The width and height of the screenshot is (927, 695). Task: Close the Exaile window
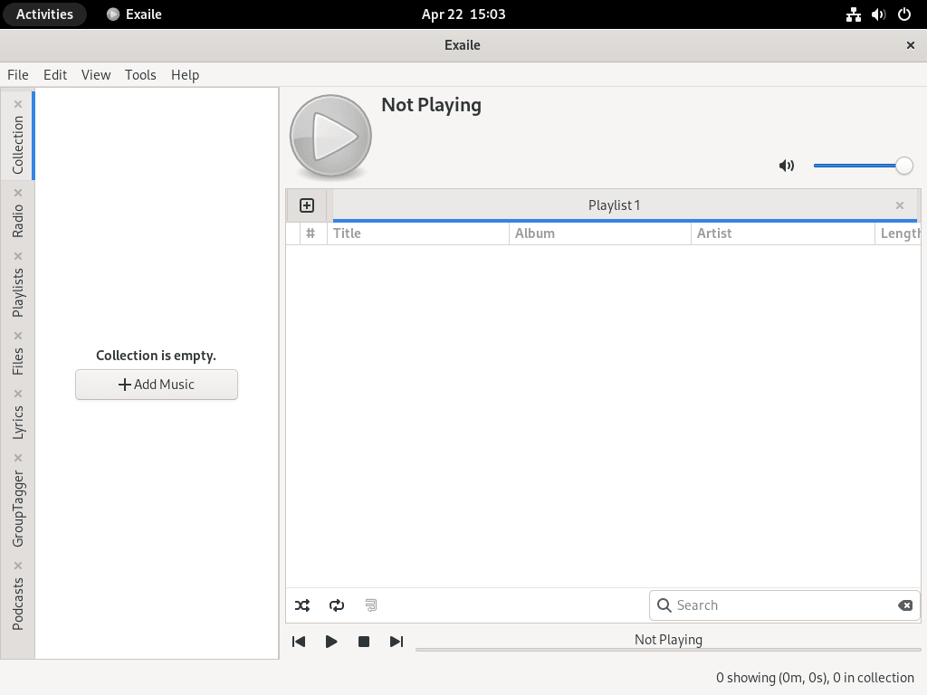point(911,45)
